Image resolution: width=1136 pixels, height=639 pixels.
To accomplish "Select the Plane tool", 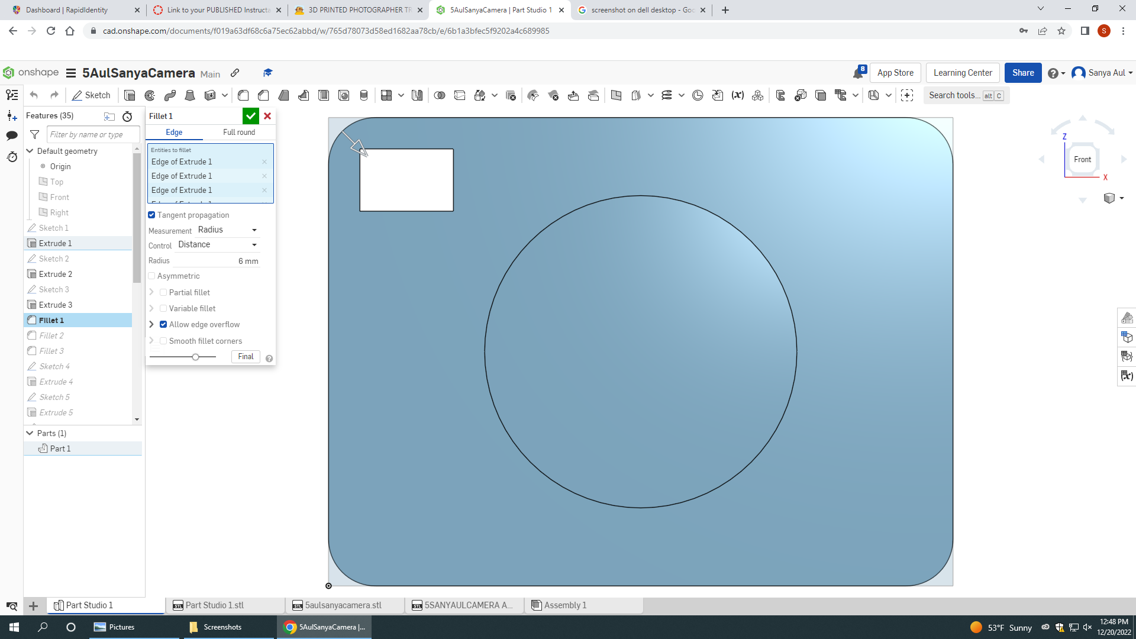I will [616, 95].
